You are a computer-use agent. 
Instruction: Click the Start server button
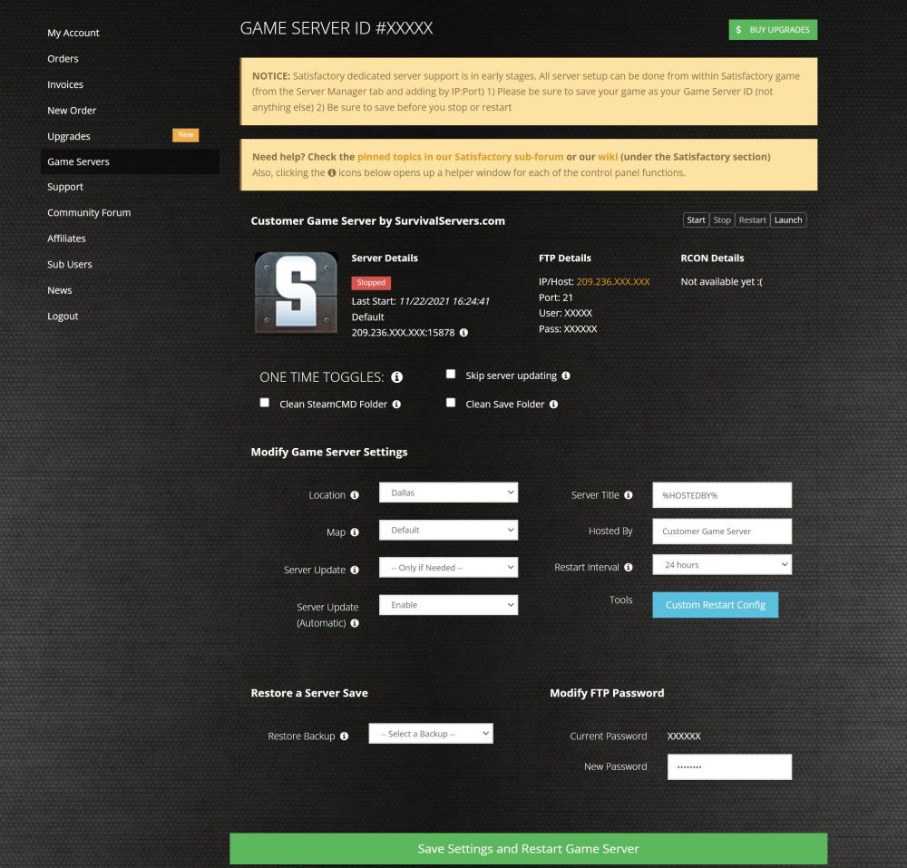tap(696, 219)
